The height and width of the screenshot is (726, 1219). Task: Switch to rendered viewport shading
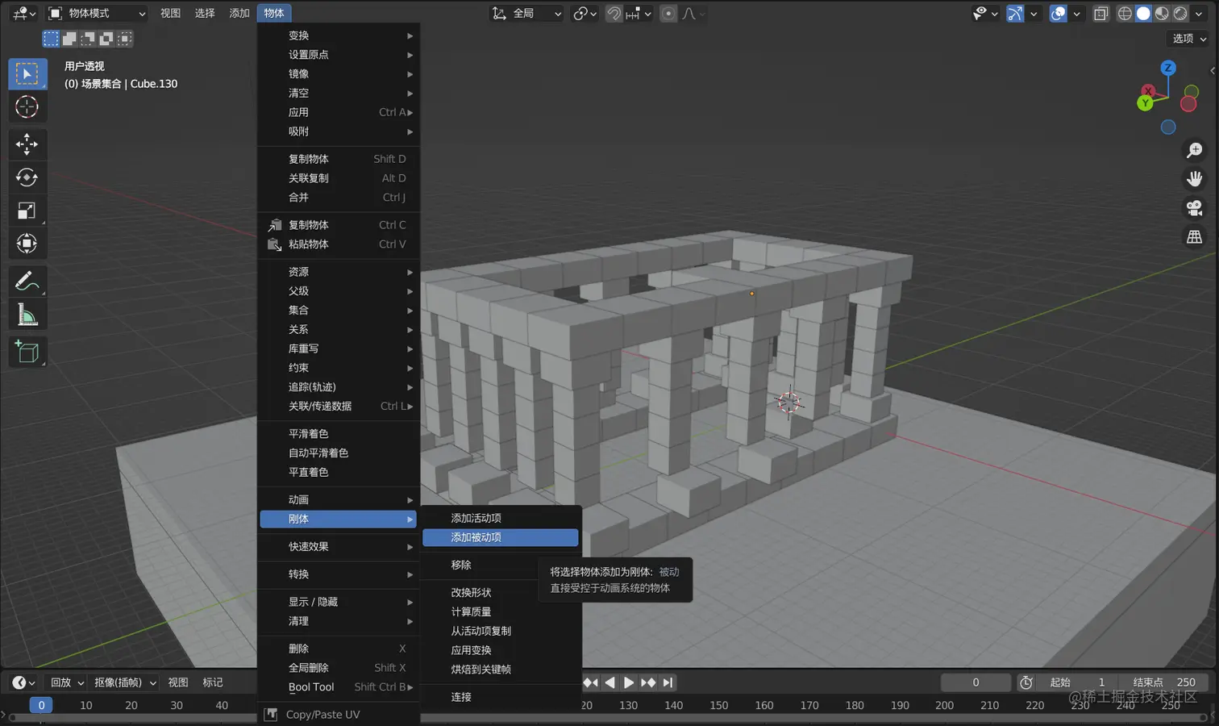coord(1181,14)
